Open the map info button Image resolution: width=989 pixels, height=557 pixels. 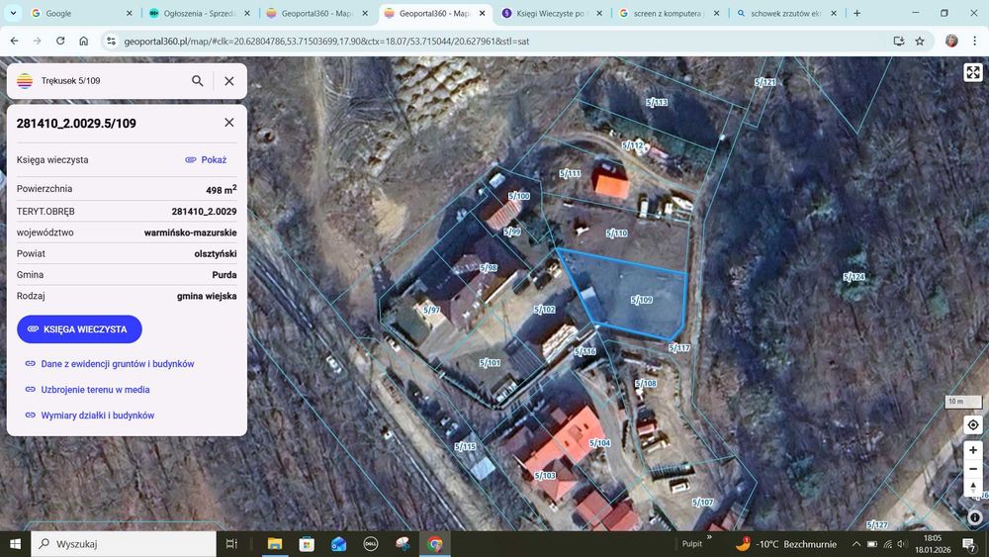974,517
